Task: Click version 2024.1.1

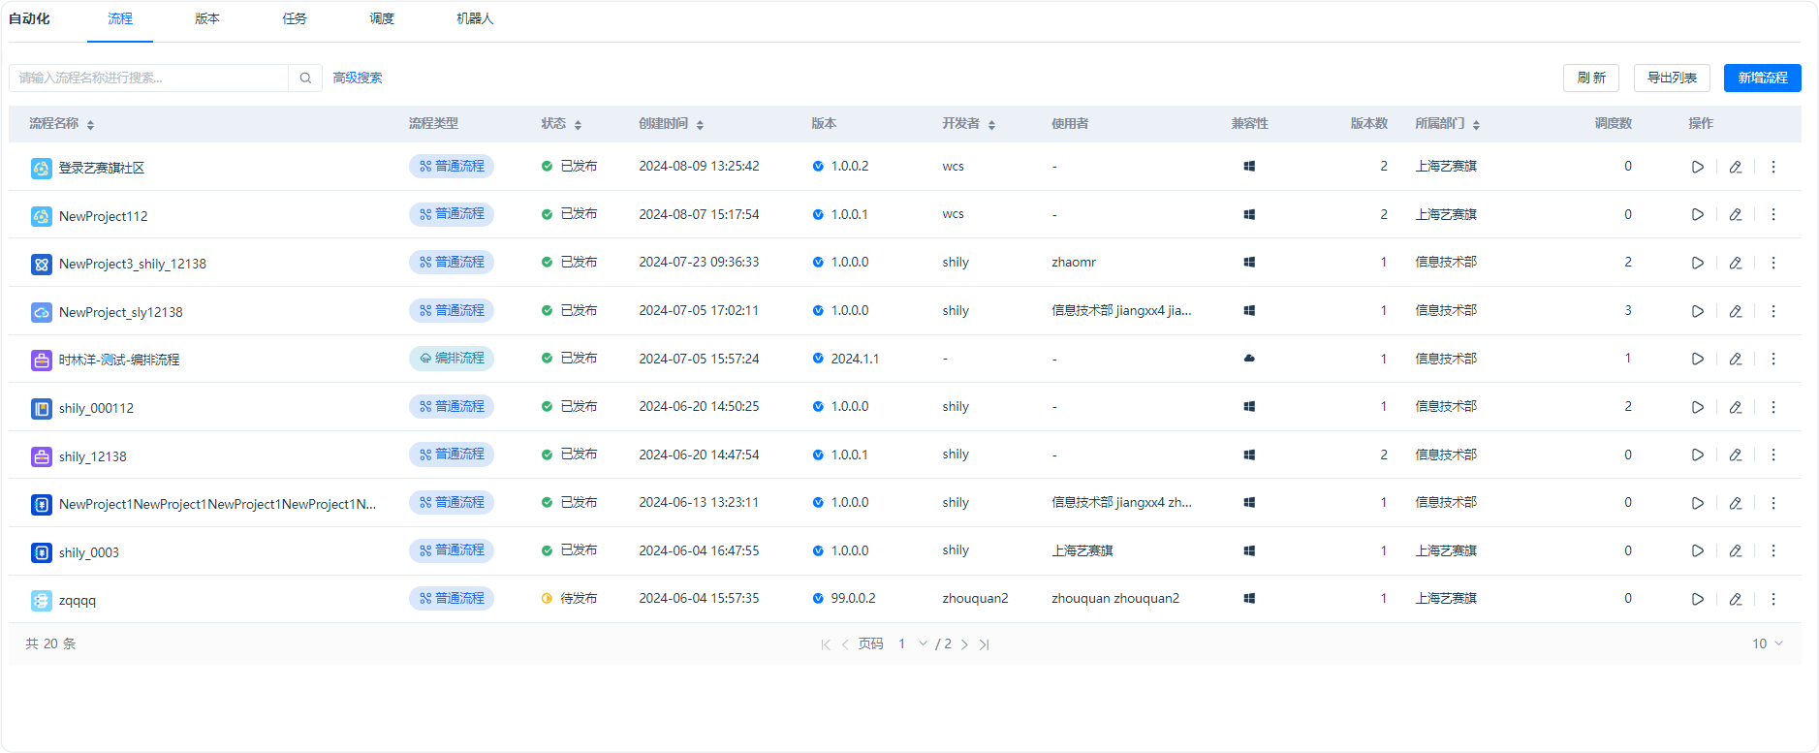Action: pos(855,359)
